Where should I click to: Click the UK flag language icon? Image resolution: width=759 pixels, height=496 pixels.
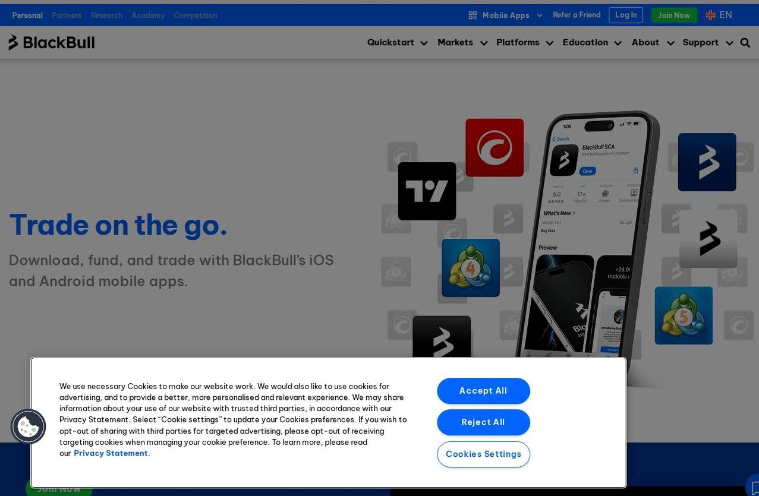(x=711, y=15)
